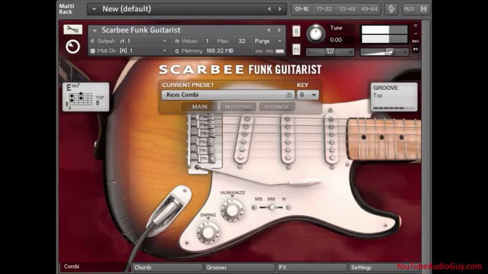Image resolution: width=488 pixels, height=274 pixels.
Task: Go to next multi preset arrow
Action: (x=280, y=9)
